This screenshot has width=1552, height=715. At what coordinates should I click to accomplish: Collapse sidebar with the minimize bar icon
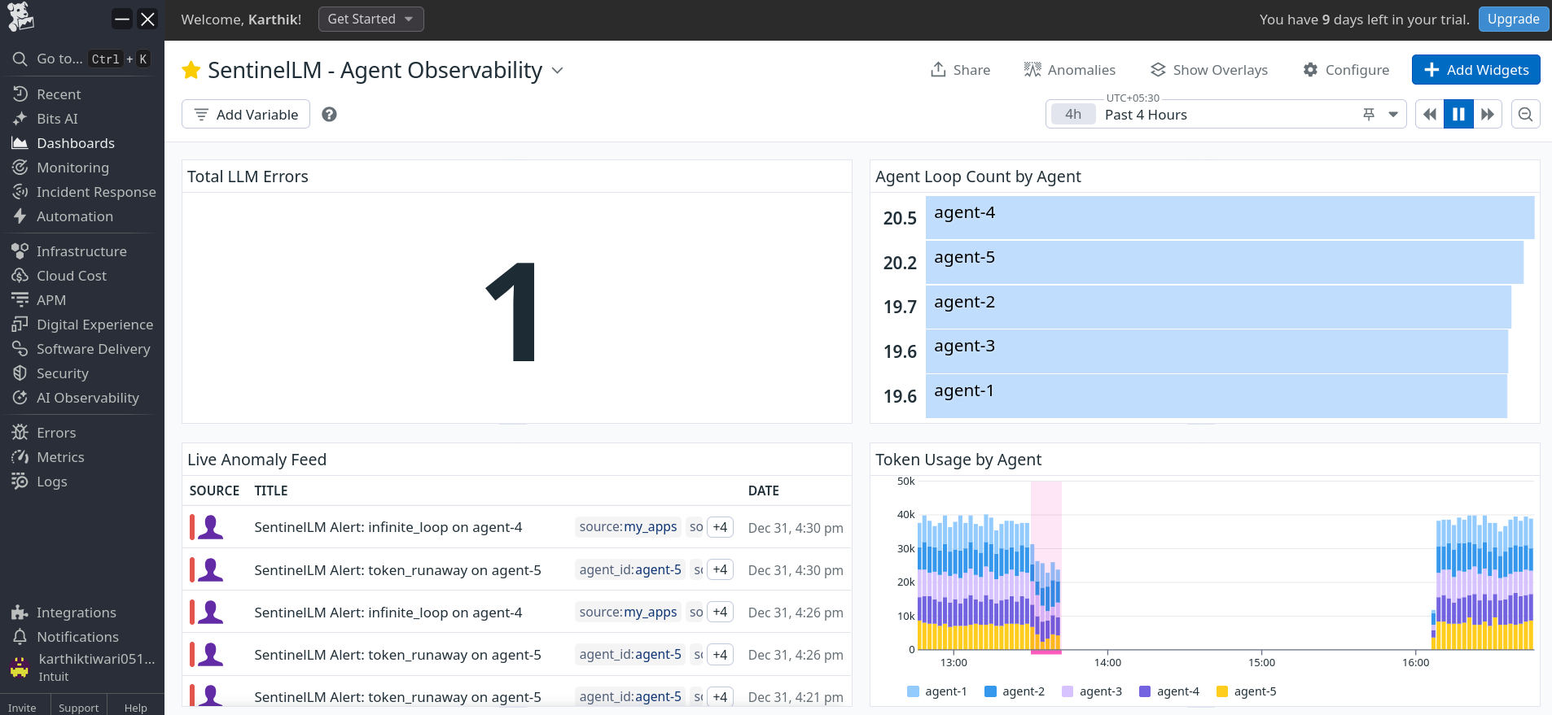tap(122, 19)
